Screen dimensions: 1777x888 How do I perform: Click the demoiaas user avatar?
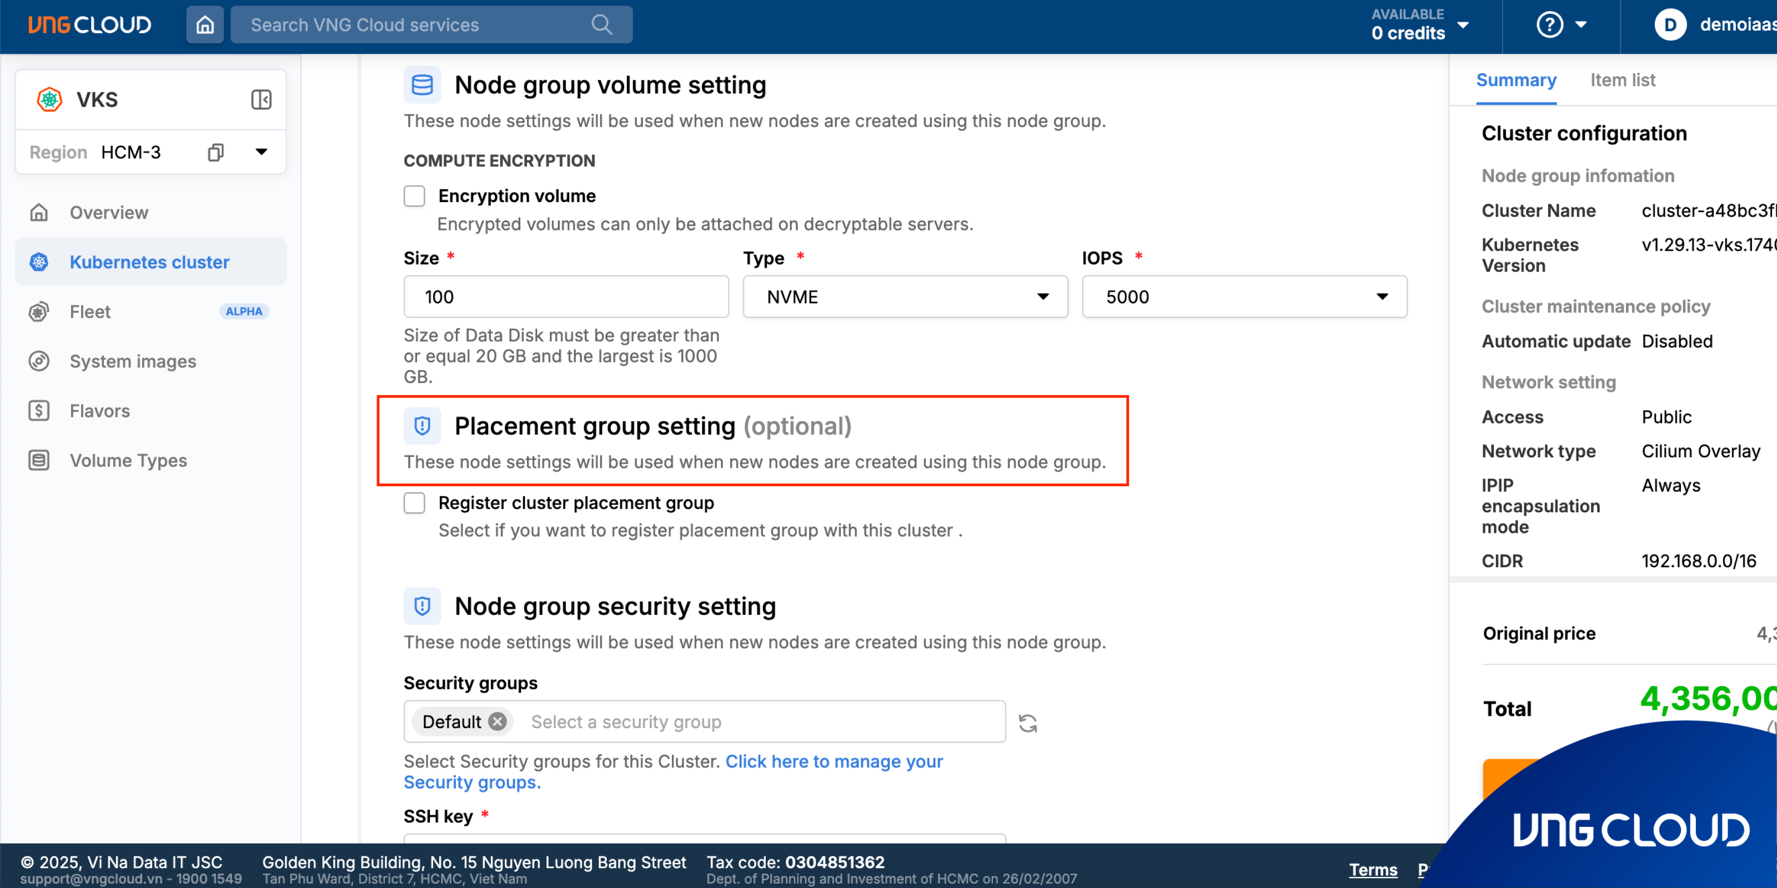click(1670, 25)
